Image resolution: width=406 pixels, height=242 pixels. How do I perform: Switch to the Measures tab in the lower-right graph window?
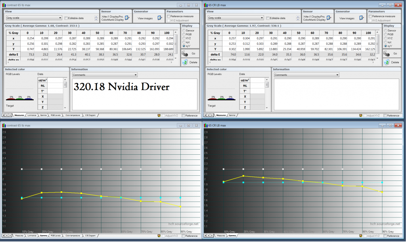click(221, 236)
